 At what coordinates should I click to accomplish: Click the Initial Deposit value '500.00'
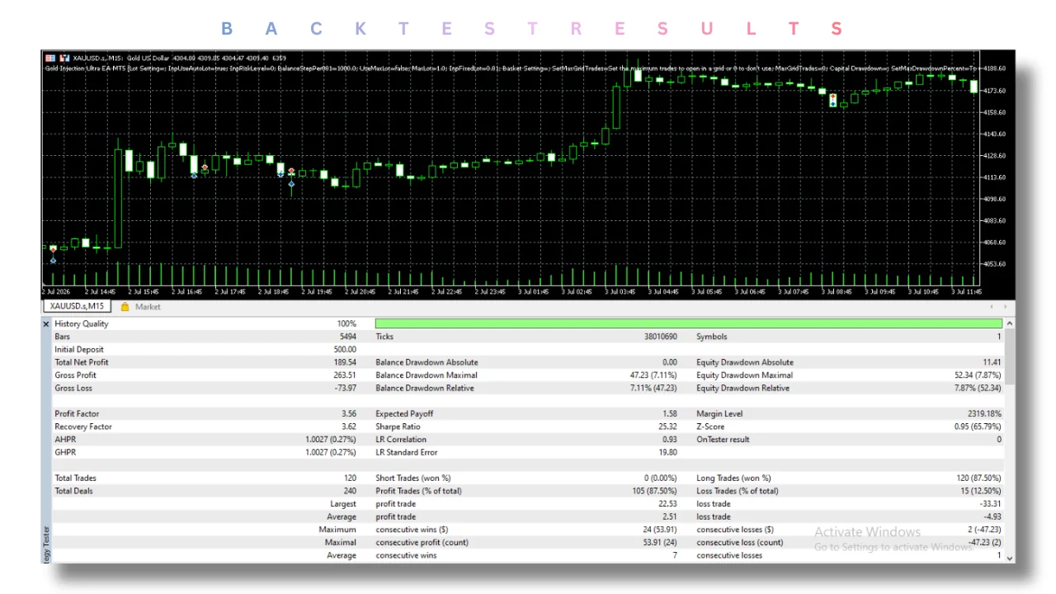[x=345, y=350]
